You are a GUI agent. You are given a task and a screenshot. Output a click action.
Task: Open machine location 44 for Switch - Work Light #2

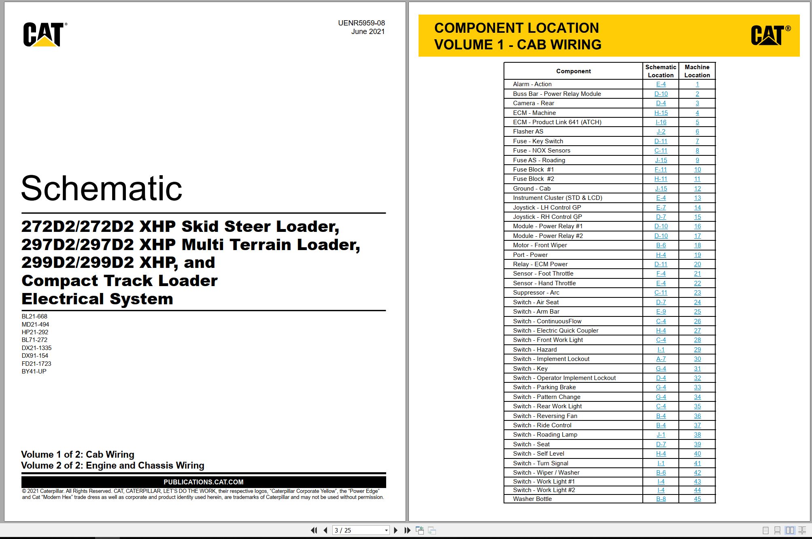[x=697, y=490]
